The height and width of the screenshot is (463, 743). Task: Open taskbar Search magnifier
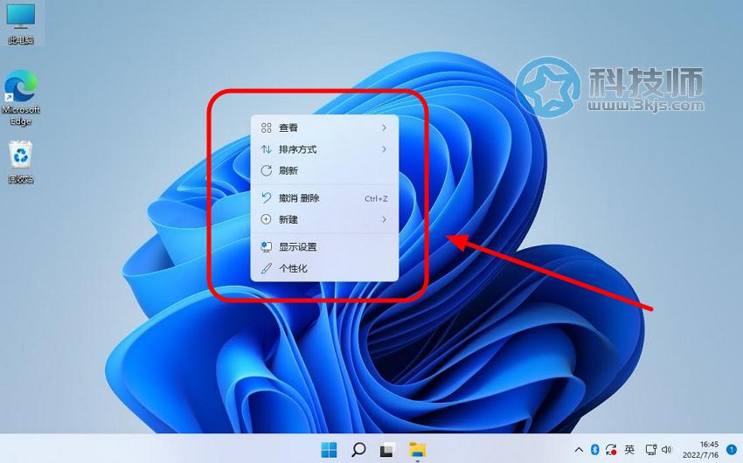pyautogui.click(x=358, y=449)
